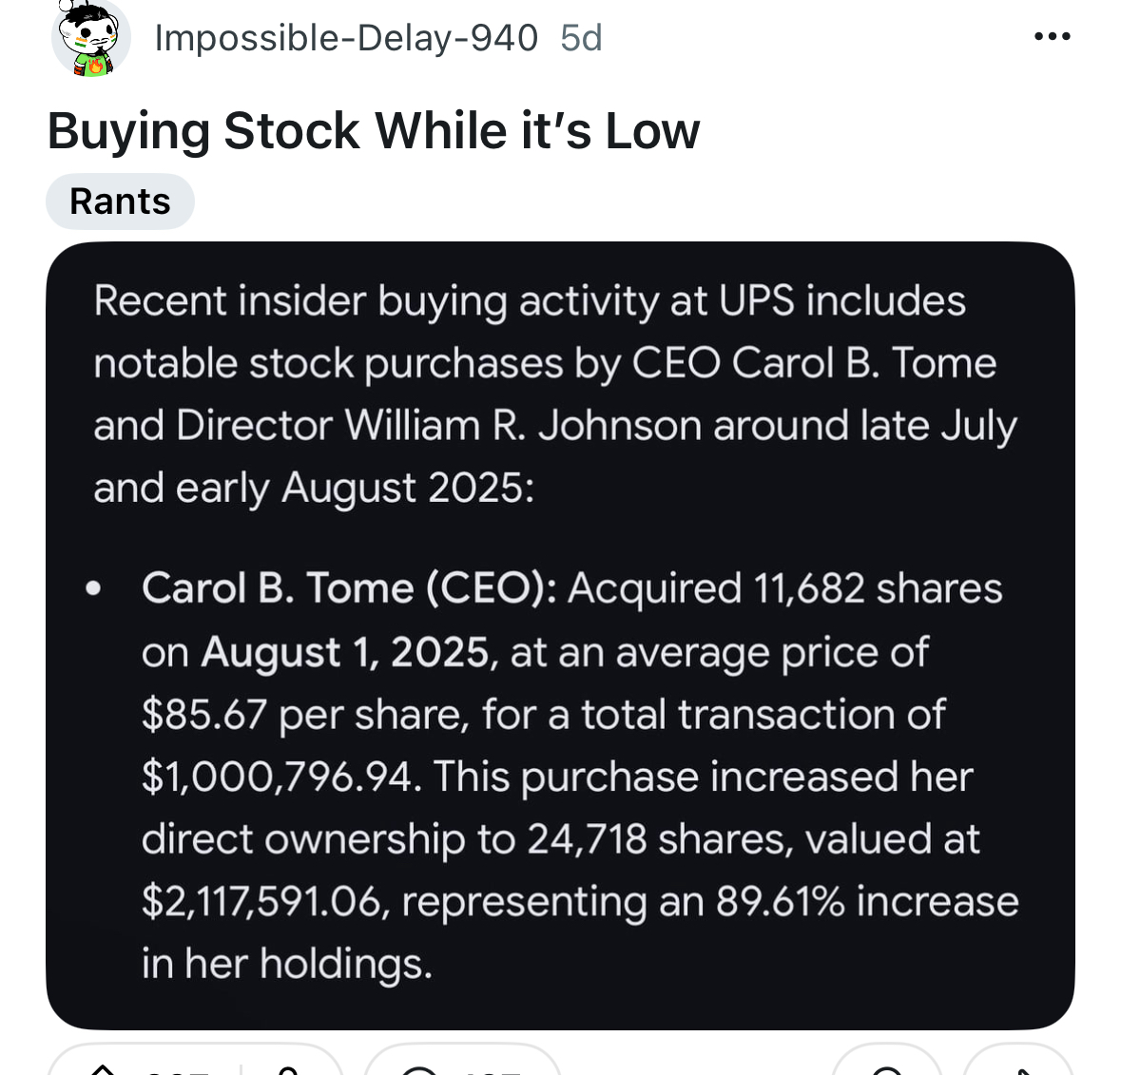Tap the Snoo avatar of the poster
Image resolution: width=1121 pixels, height=1075 pixels.
pos(90,39)
